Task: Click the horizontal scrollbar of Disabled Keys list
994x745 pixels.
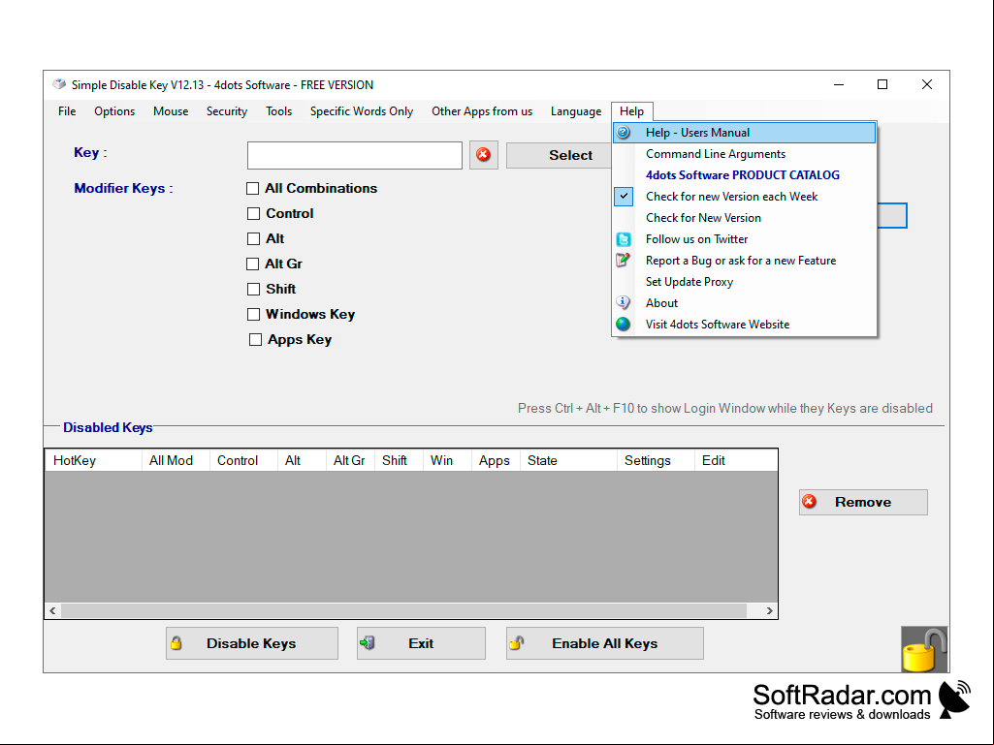Action: coord(411,610)
